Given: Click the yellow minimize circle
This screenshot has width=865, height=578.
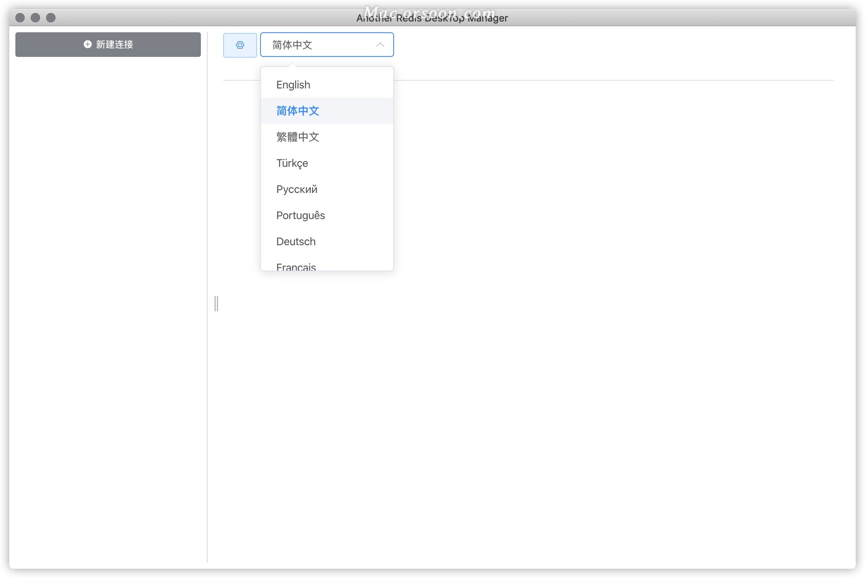Looking at the screenshot, I should (35, 18).
